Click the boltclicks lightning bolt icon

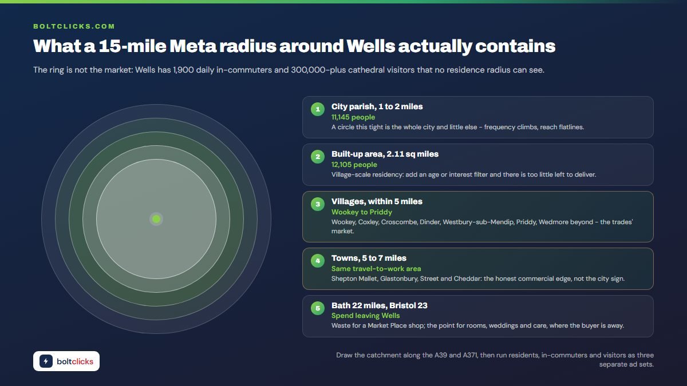pyautogui.click(x=46, y=361)
